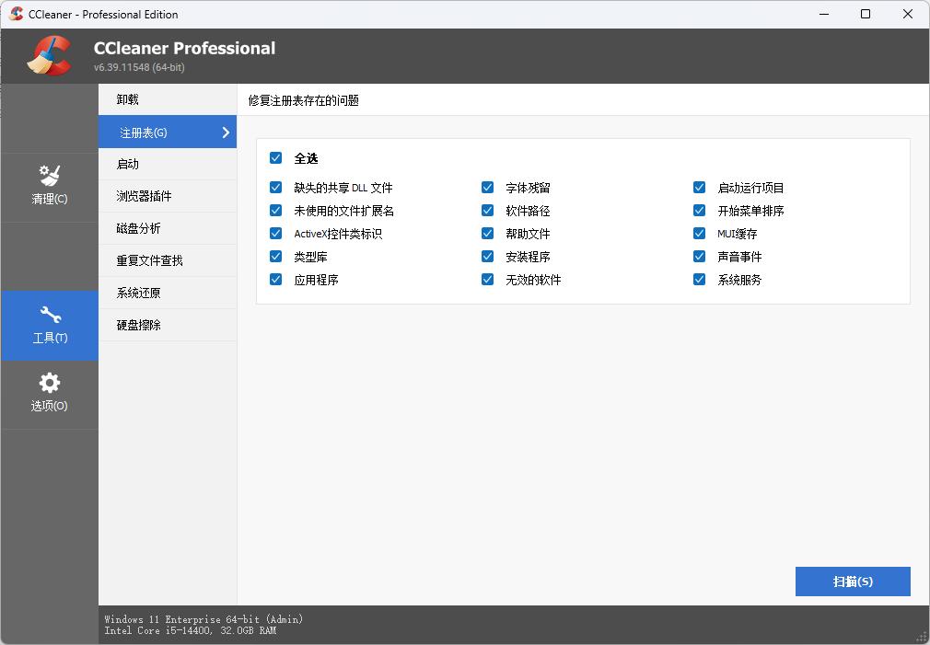Open the 清理 broom icon section
Screen dimensions: 930x645
[x=49, y=185]
